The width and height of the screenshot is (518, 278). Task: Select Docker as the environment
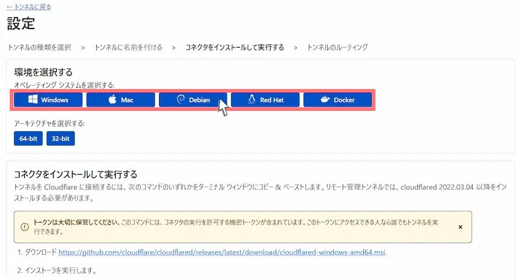338,100
